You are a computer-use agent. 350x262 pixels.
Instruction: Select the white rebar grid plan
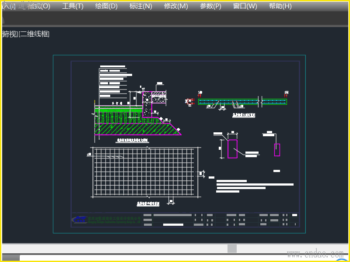[143, 172]
